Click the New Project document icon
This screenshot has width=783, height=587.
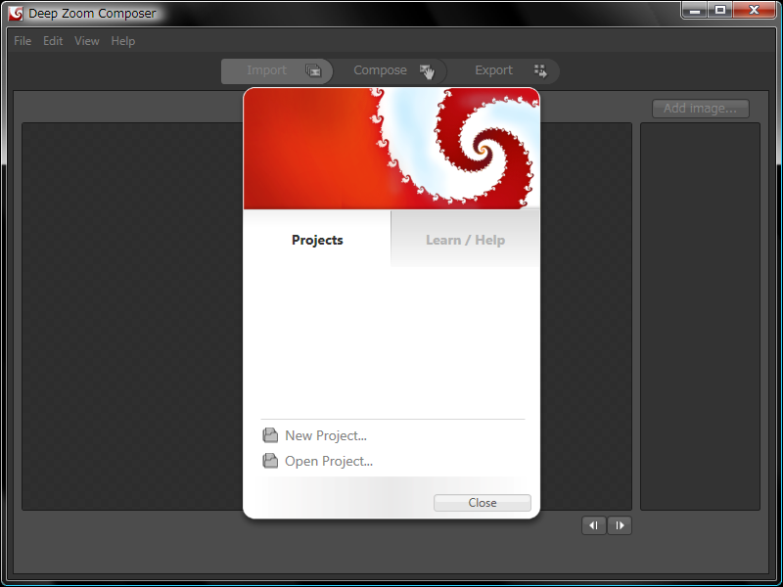(270, 435)
